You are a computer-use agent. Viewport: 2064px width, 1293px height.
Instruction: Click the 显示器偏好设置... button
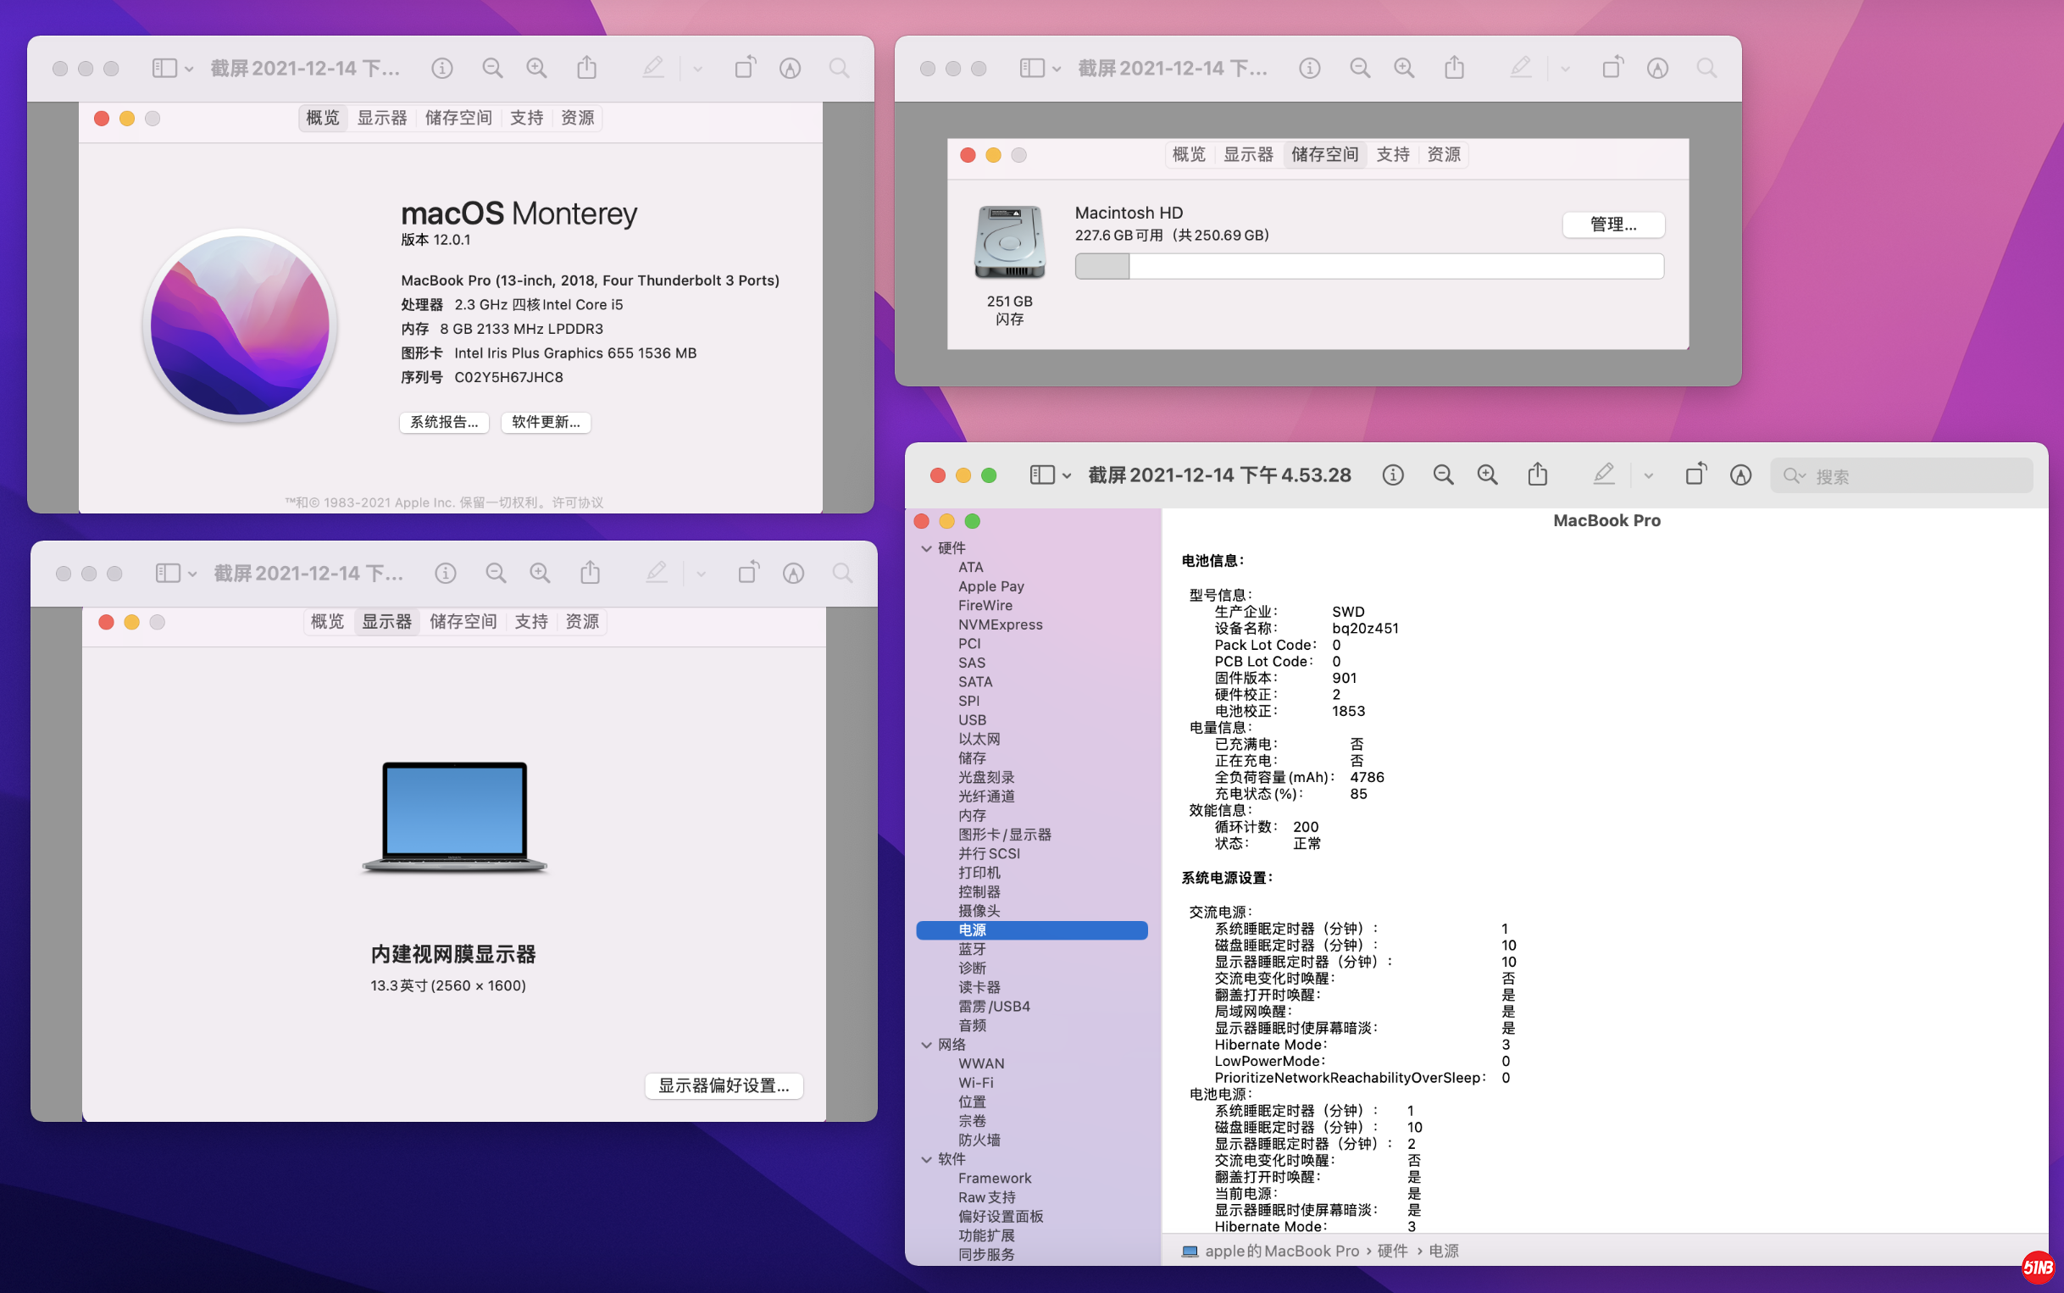[724, 1086]
